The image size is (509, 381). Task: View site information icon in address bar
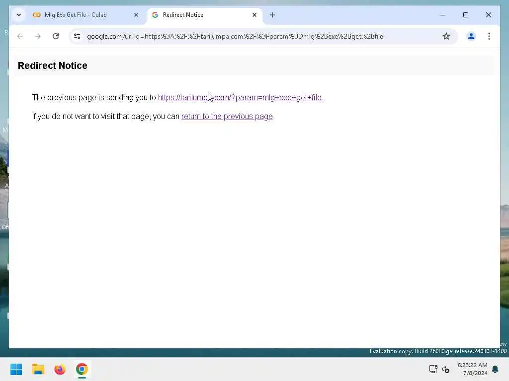[x=77, y=36]
